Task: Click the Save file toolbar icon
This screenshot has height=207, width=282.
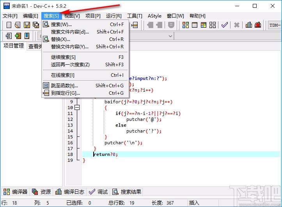Action: [27, 25]
